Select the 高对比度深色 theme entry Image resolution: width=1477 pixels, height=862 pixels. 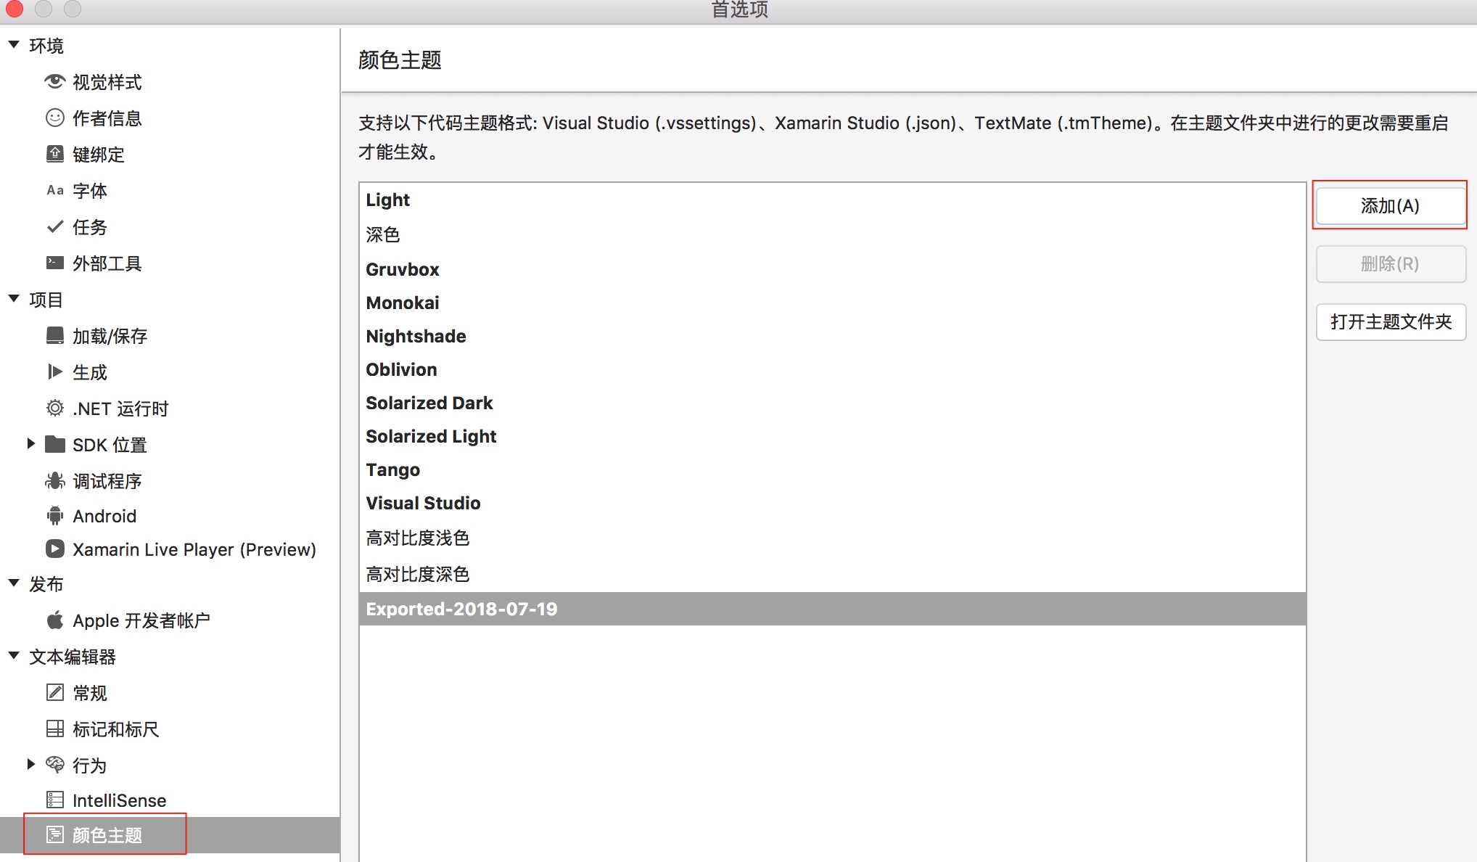pos(417,574)
